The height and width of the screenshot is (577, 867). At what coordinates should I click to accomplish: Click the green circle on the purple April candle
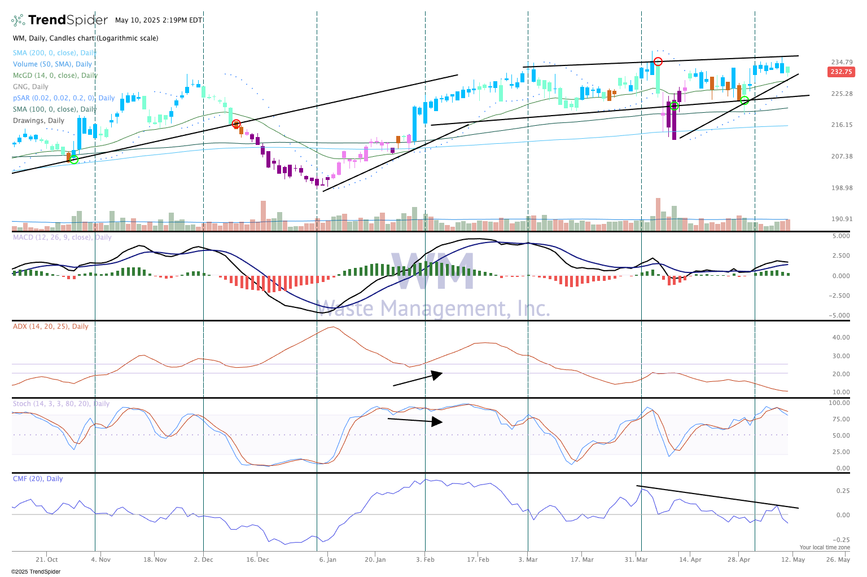click(674, 106)
